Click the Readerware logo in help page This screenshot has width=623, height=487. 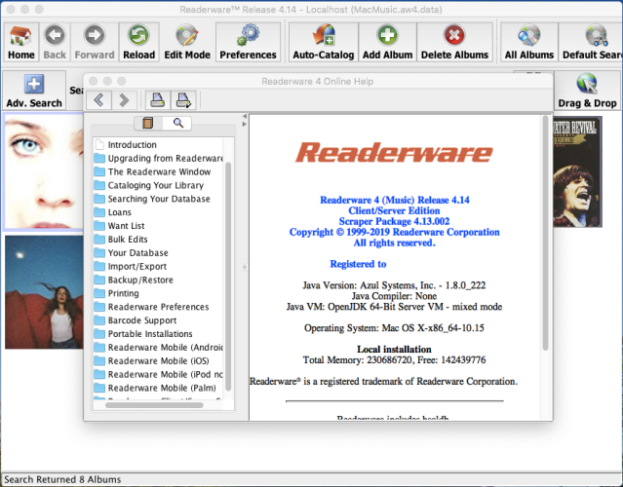pos(394,153)
